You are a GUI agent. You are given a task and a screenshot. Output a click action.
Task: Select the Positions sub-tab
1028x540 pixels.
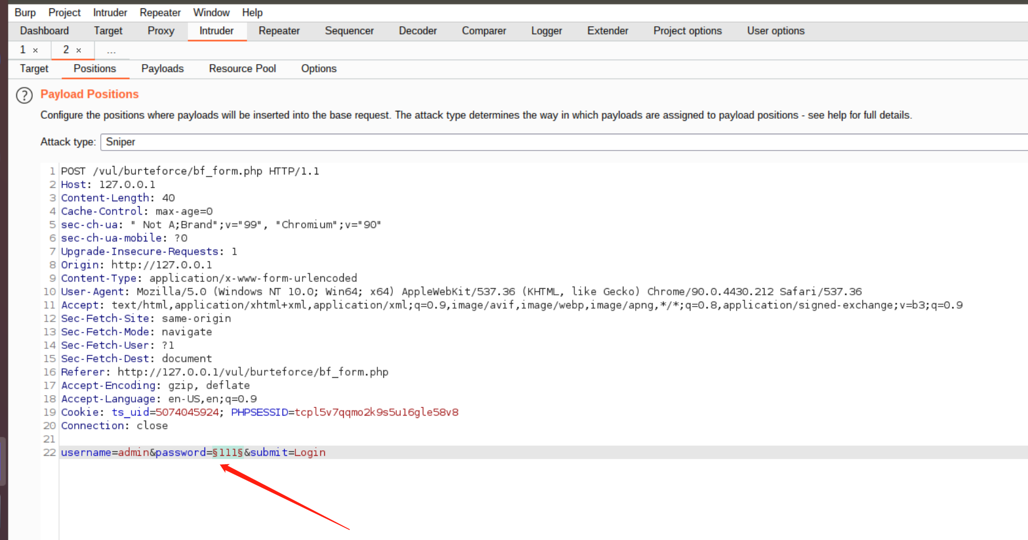[x=95, y=69]
